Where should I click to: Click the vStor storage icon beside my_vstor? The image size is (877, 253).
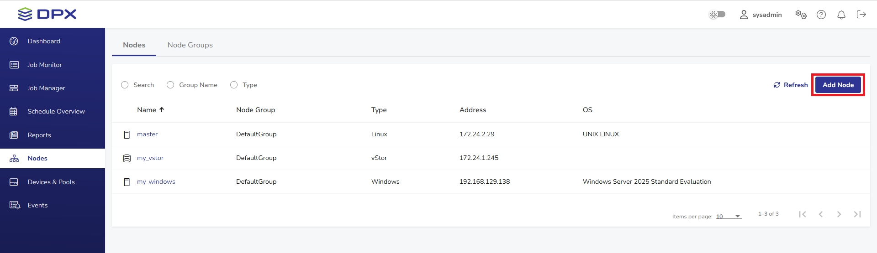tap(127, 158)
